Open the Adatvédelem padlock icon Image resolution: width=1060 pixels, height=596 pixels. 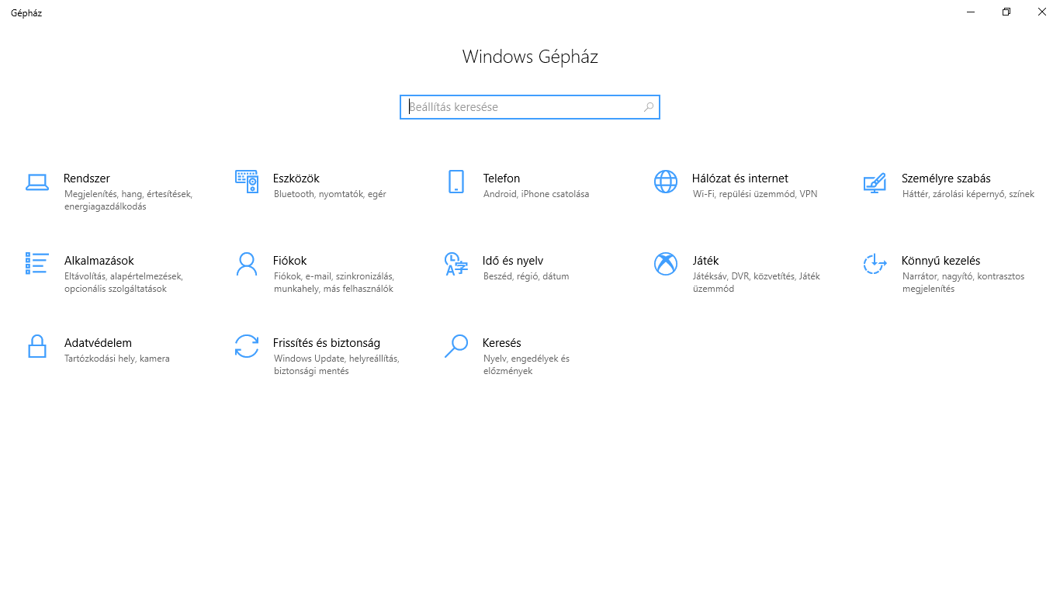pyautogui.click(x=36, y=346)
